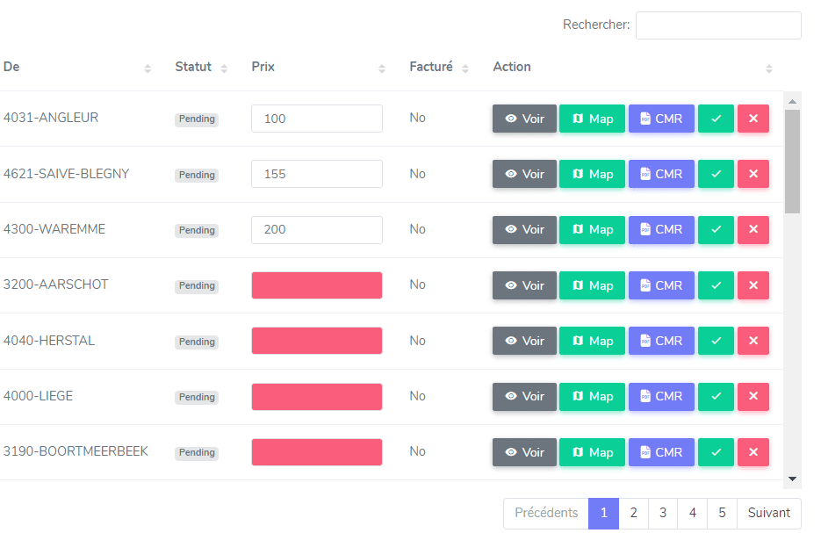Click the red empty price field for 4040-HERSTAL
The image size is (821, 533).
[316, 341]
